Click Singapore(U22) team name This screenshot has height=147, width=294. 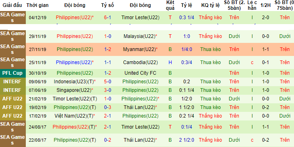tap(74, 90)
